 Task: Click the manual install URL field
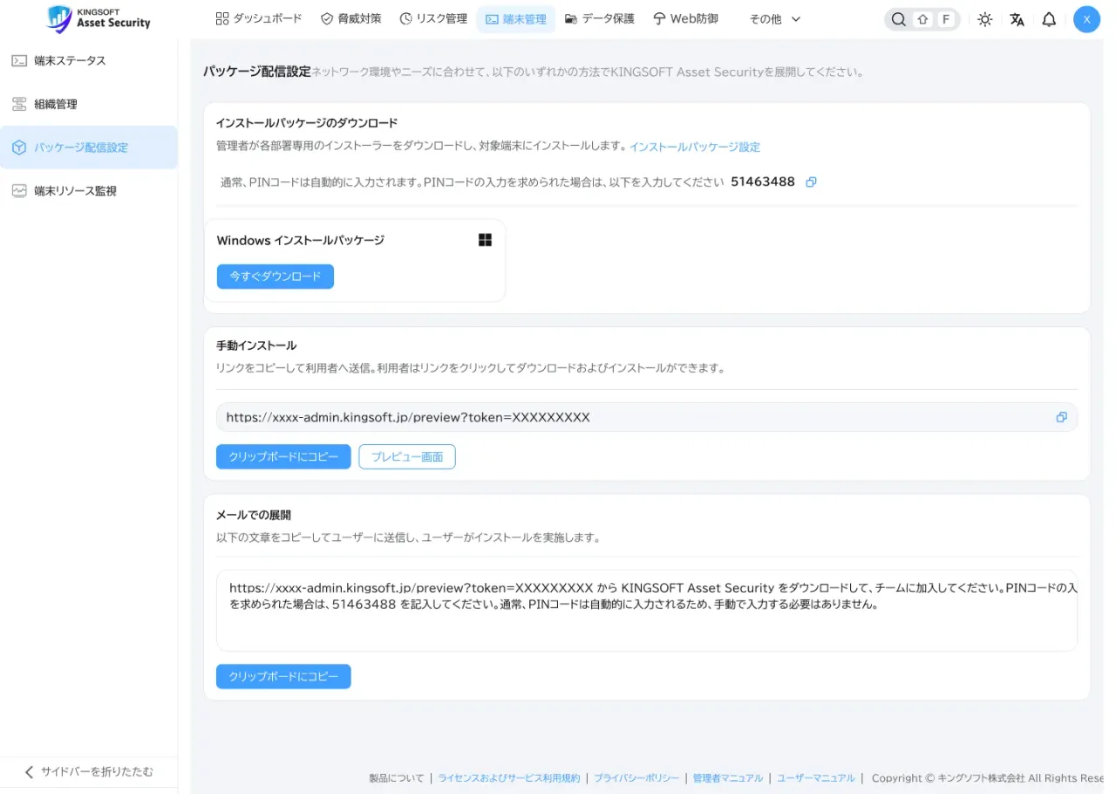pyautogui.click(x=647, y=417)
